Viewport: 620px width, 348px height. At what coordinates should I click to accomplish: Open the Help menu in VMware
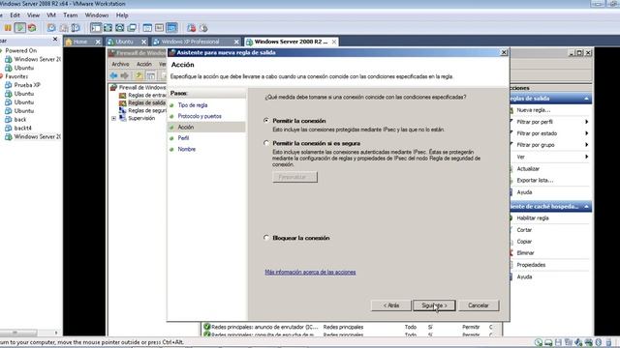click(122, 15)
